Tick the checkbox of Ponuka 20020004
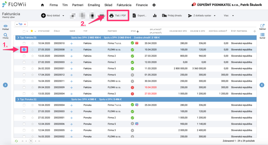The width and height of the screenshot is (268, 145). click(x=24, y=105)
